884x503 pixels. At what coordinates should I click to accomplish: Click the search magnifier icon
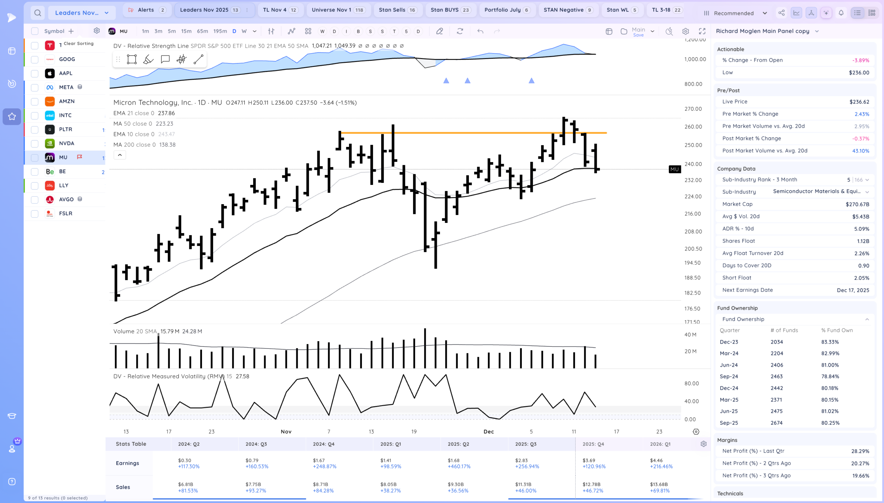pos(38,13)
